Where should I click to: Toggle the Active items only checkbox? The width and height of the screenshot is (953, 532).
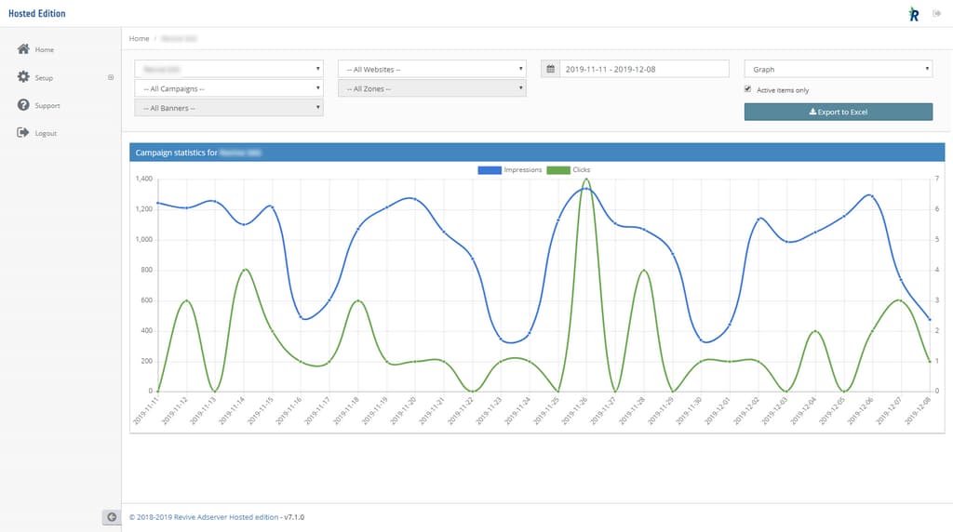747,88
